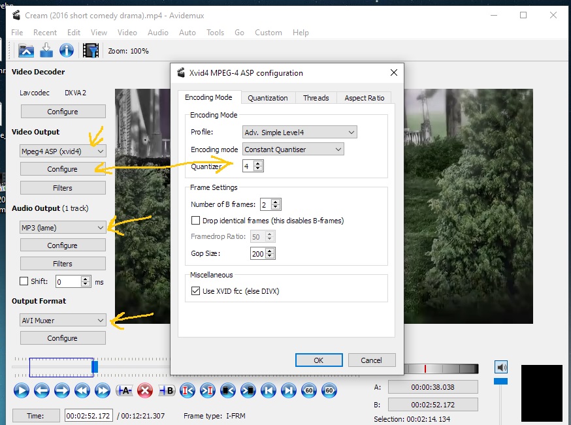Click Audio Output Configure button

click(x=63, y=245)
